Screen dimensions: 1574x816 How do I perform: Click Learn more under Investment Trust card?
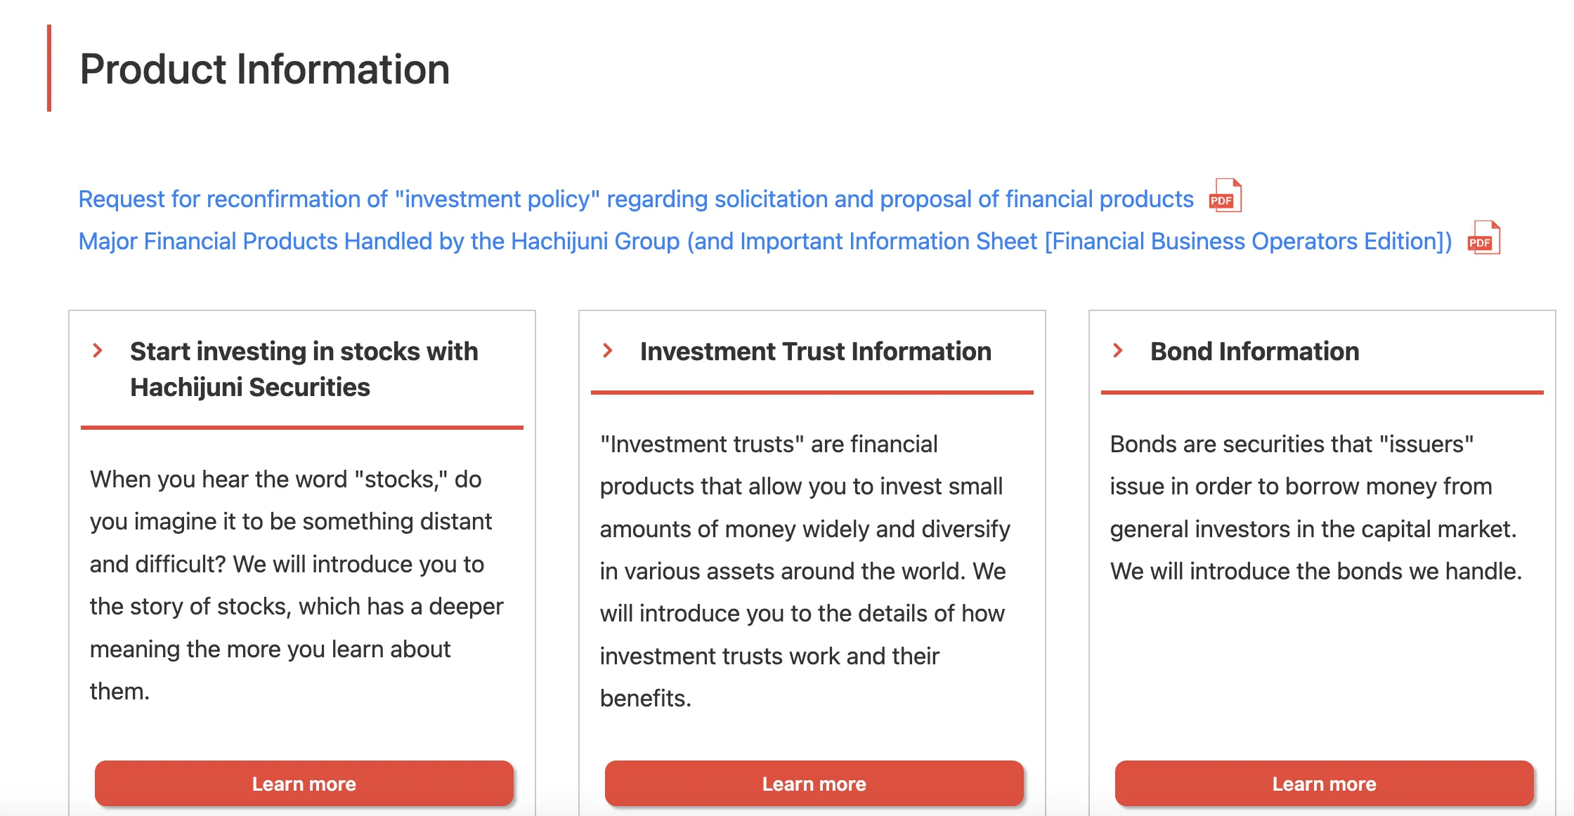(x=814, y=783)
